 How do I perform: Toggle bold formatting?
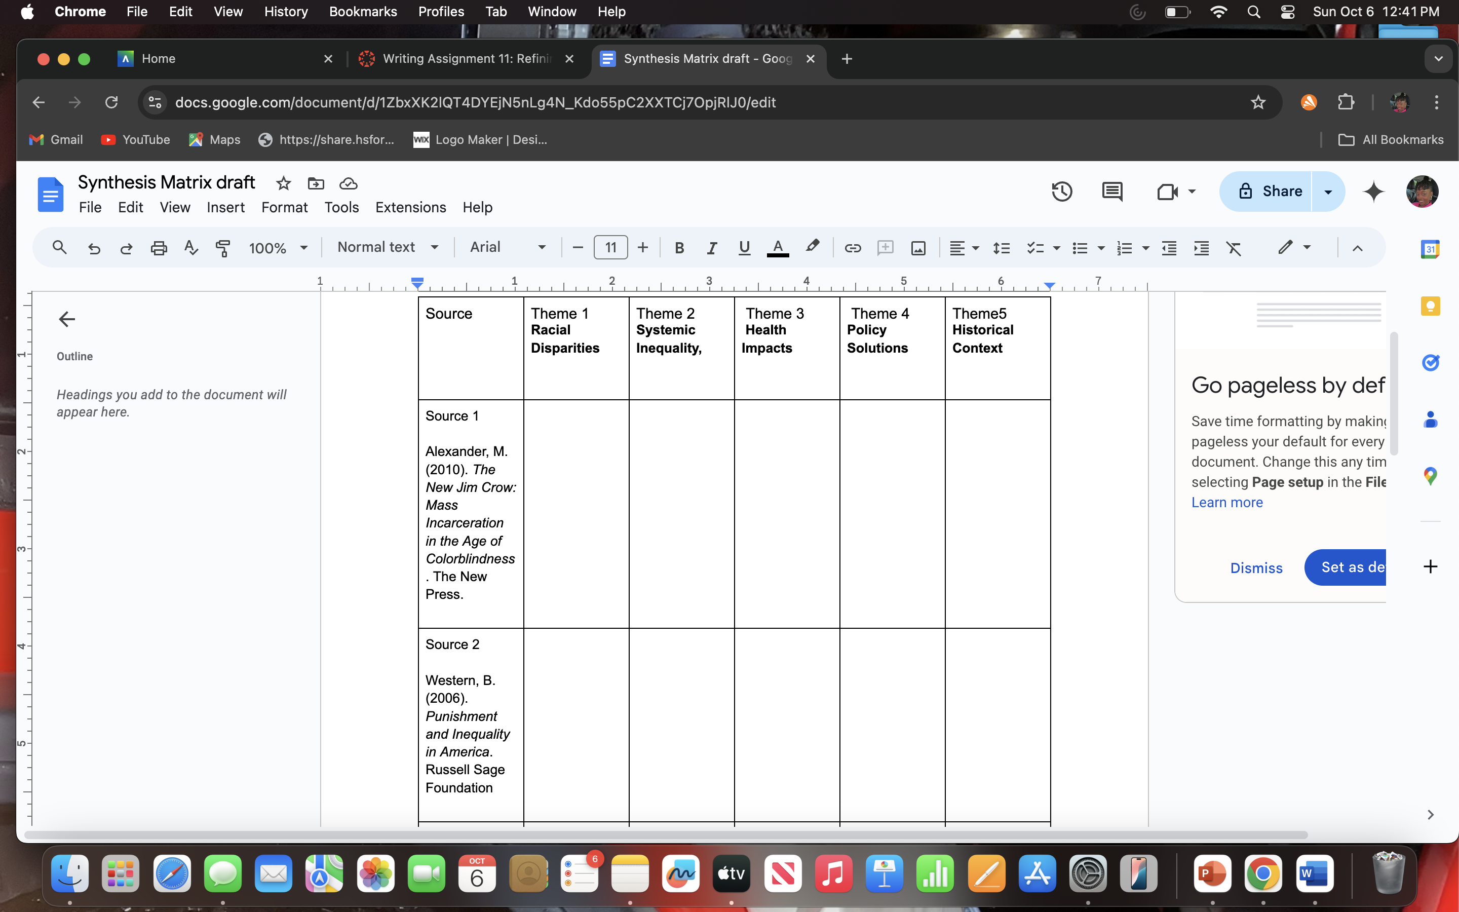click(679, 247)
